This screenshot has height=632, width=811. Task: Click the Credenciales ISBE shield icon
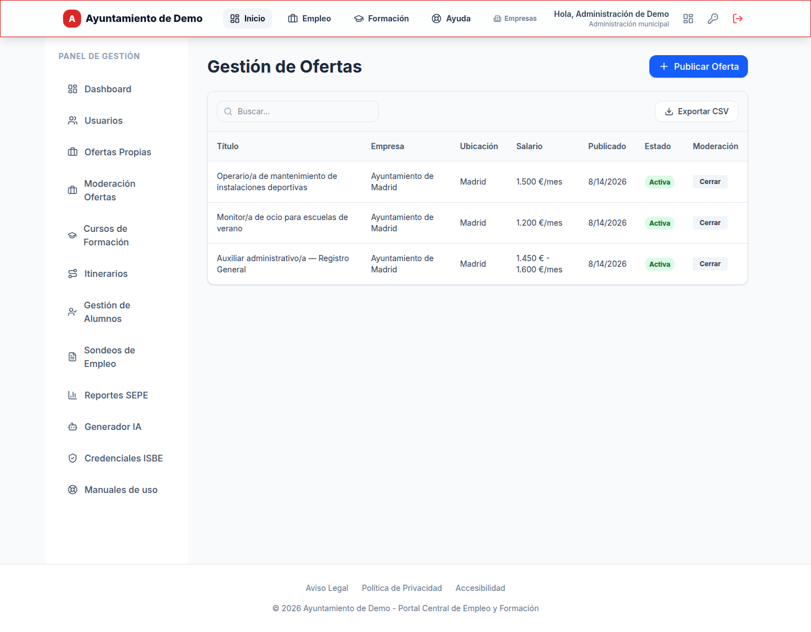pyautogui.click(x=73, y=458)
